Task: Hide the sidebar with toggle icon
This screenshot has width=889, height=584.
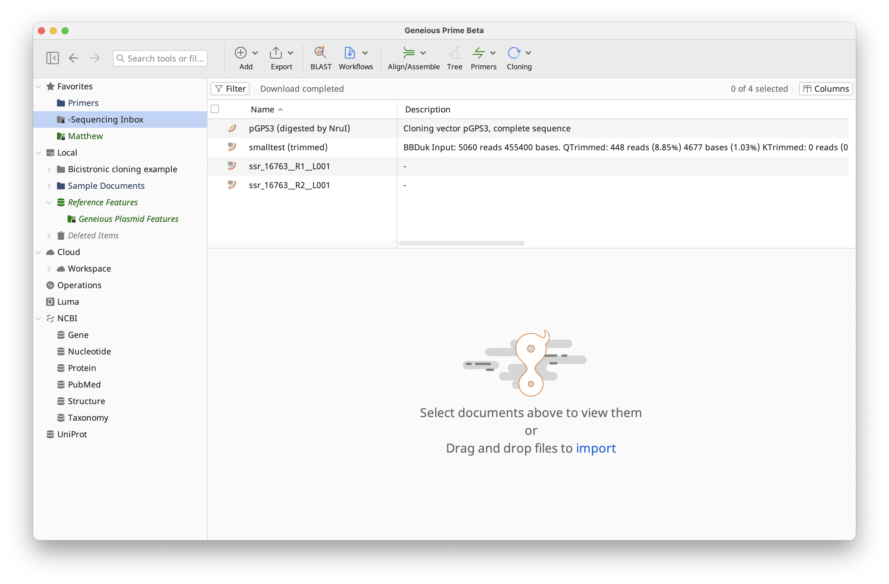Action: coord(53,58)
